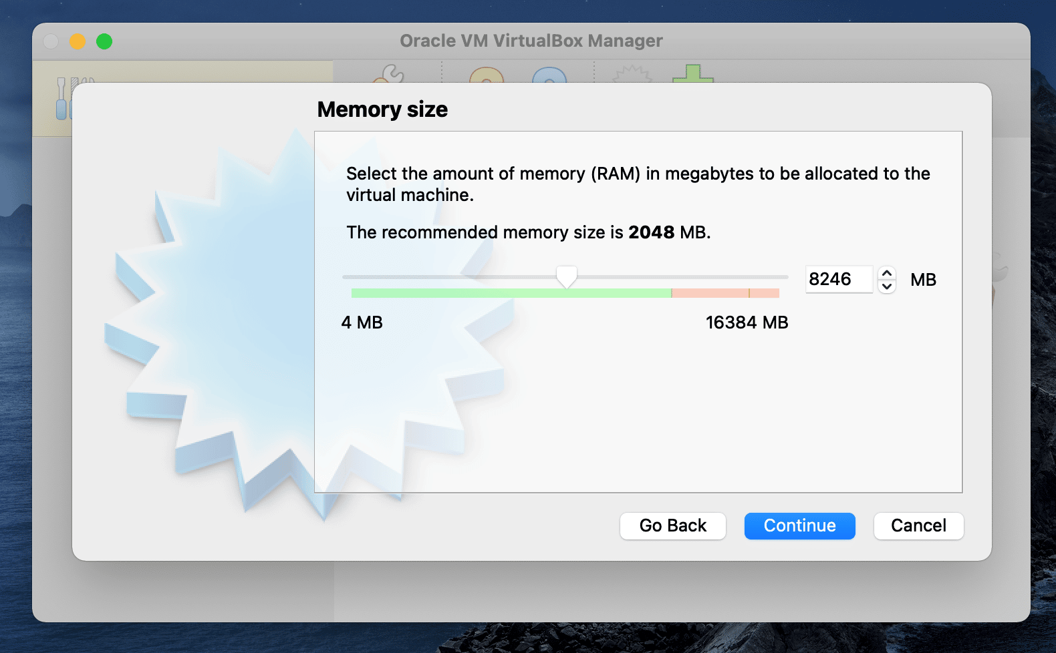This screenshot has width=1056, height=653.
Task: Increase memory with the up stepper arrow
Action: 886,272
